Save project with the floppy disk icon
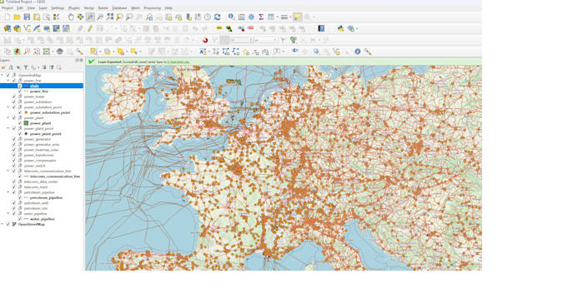Viewport: 567px width, 303px height. pos(27,17)
